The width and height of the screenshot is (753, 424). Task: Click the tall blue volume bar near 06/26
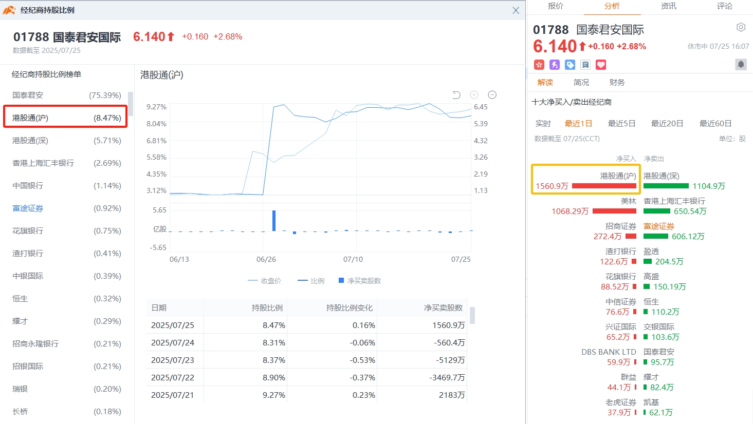(274, 221)
